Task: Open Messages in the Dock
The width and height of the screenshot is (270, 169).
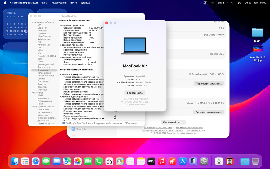Action: 46,162
